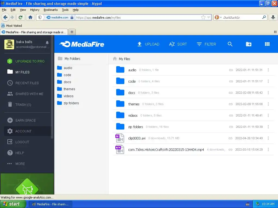The height and width of the screenshot is (208, 278).
Task: Open the bookmark star dropdown arrow in URL bar
Action: (209, 17)
